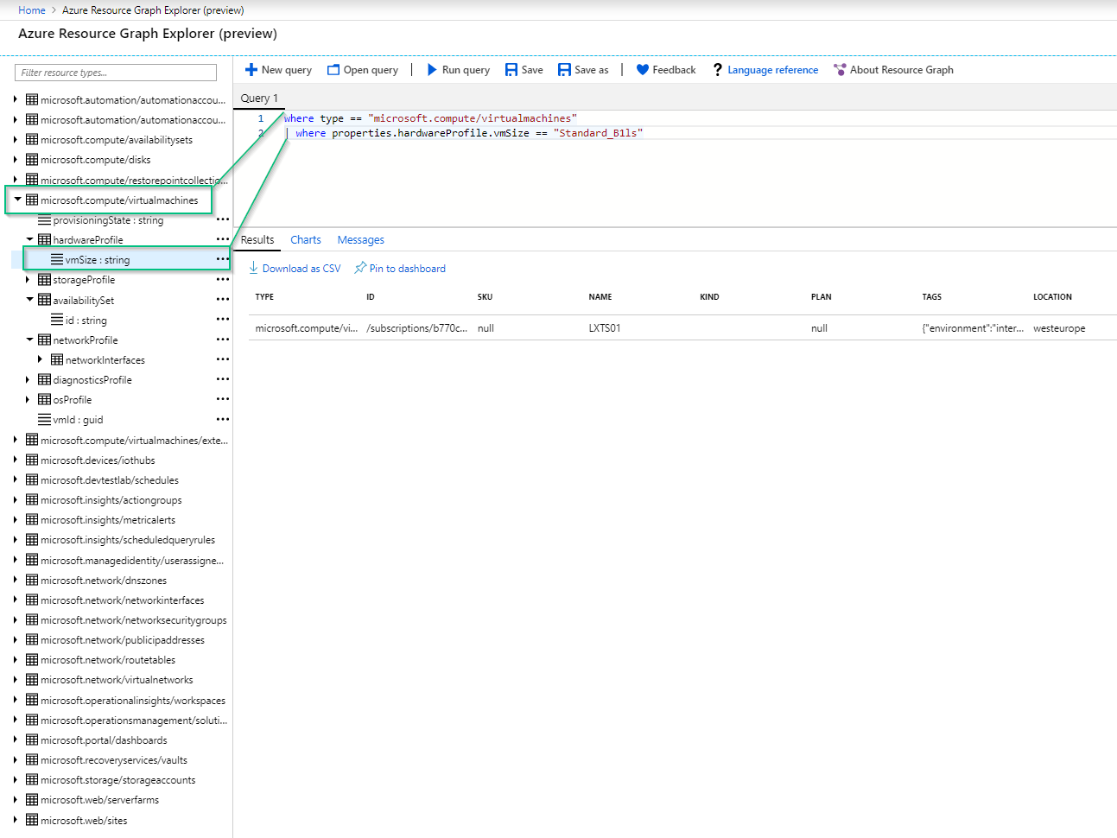1117x838 pixels.
Task: Collapse the microsoft.compute/virtualmachines node
Action: coord(17,200)
